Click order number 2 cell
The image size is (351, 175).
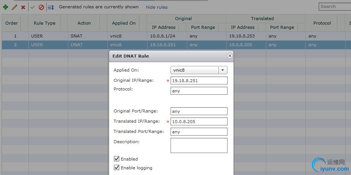tap(15, 45)
